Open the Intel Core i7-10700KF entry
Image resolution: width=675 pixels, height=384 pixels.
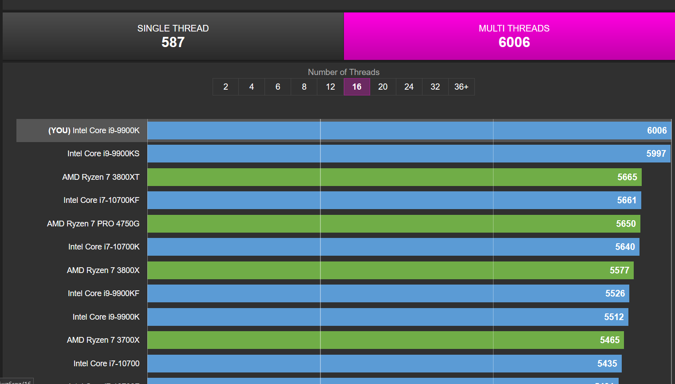pyautogui.click(x=101, y=200)
